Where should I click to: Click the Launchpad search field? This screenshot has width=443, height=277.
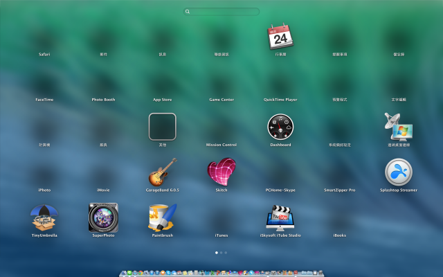221,12
